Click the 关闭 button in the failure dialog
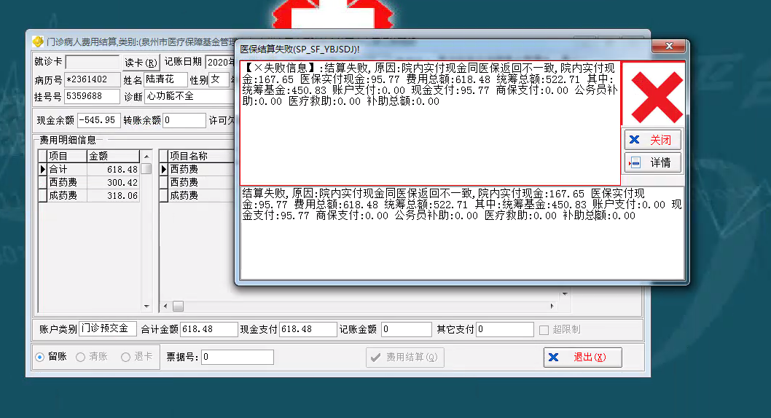Viewport: 771px width, 418px height. pyautogui.click(x=652, y=140)
